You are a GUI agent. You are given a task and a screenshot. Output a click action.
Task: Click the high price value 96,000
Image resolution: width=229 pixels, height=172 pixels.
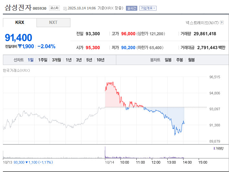click(128, 34)
